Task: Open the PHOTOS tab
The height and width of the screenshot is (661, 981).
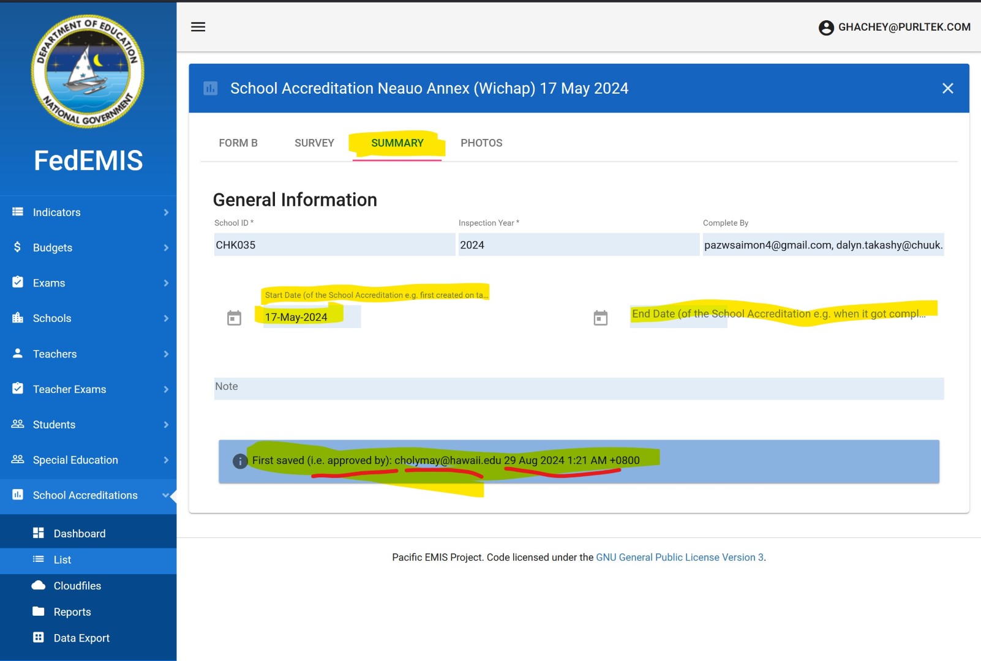Action: [x=481, y=143]
